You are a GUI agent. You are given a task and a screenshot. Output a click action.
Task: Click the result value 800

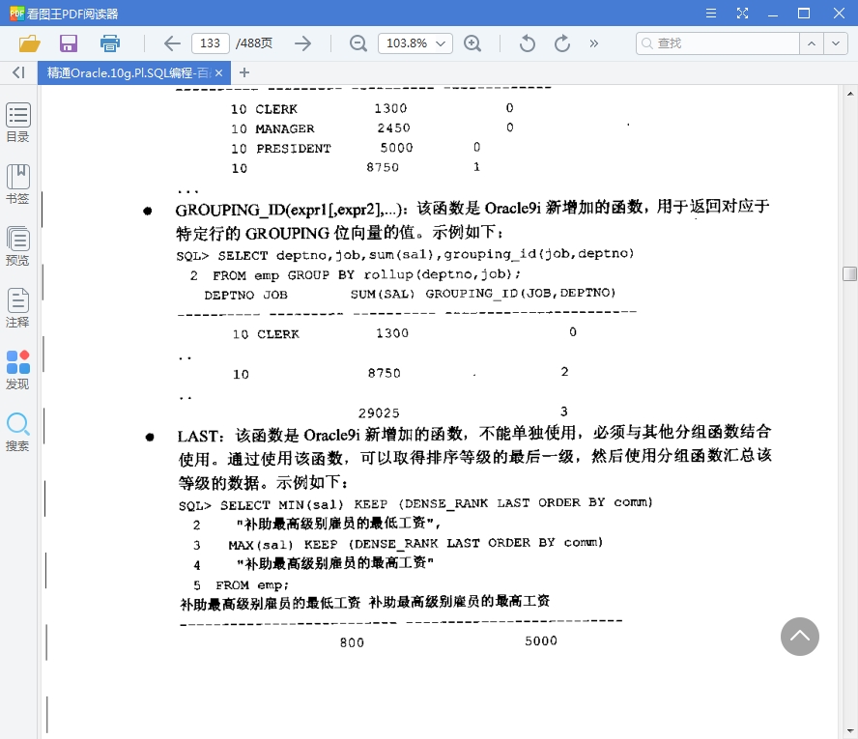click(x=352, y=642)
